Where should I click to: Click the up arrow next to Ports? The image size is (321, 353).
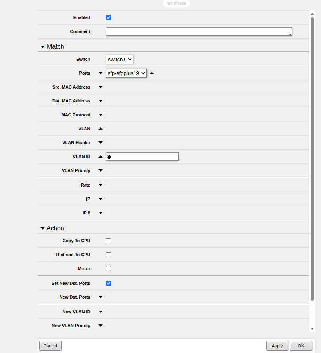152,73
